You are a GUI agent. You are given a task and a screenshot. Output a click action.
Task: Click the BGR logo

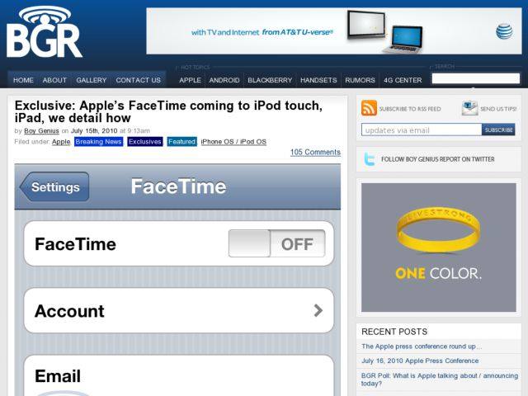(45, 33)
